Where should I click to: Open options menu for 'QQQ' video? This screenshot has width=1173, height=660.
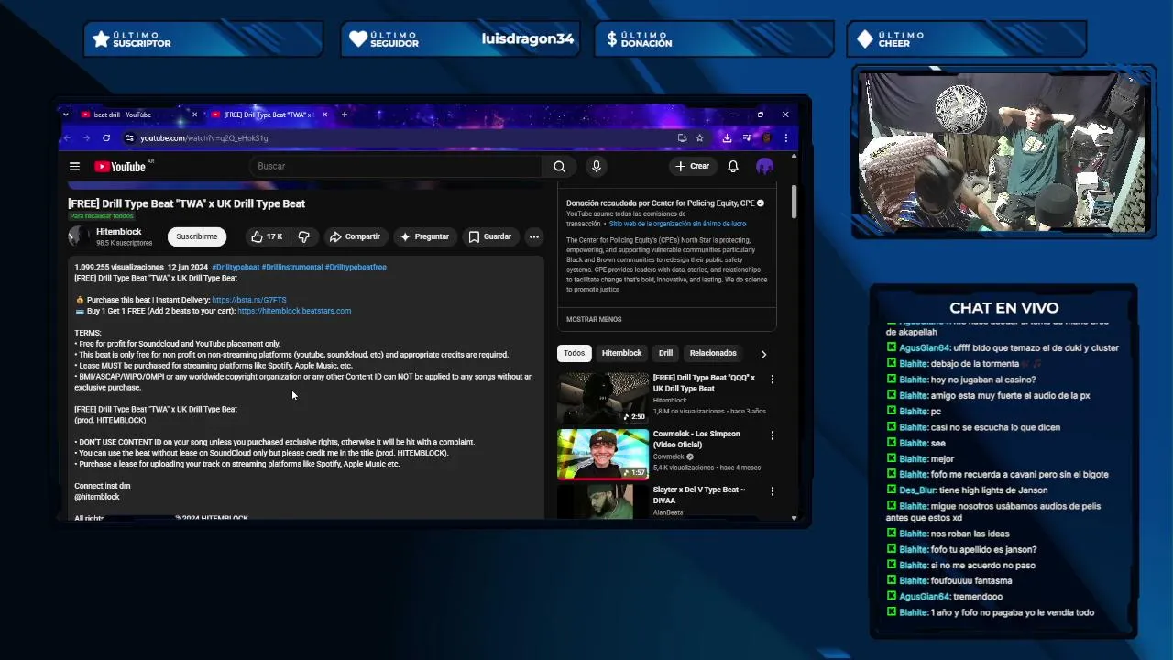[772, 379]
